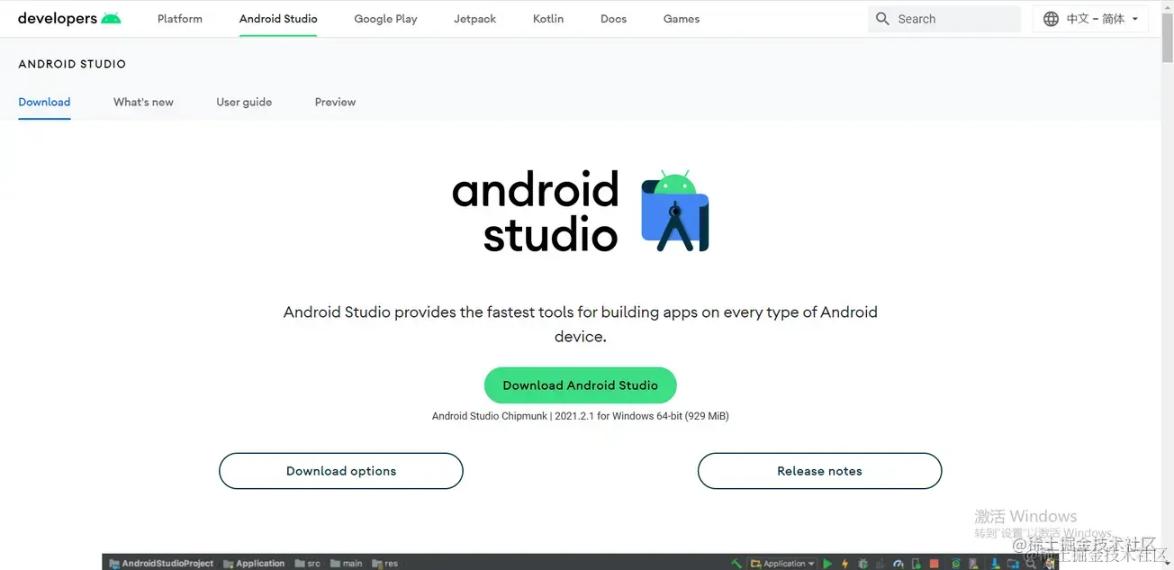
Task: Click the debug bug icon in IDE preview
Action: tap(862, 564)
